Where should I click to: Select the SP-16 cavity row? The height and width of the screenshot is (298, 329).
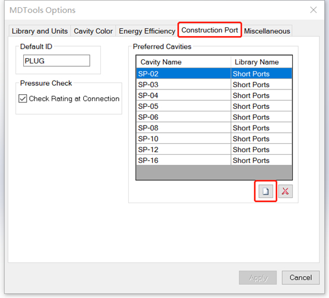214,161
